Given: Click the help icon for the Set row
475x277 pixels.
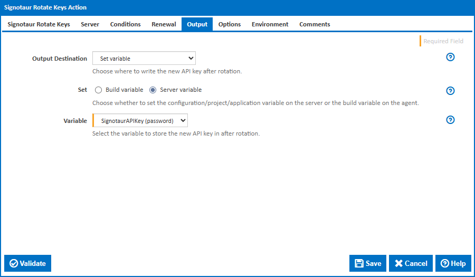Looking at the screenshot, I should tap(450, 91).
